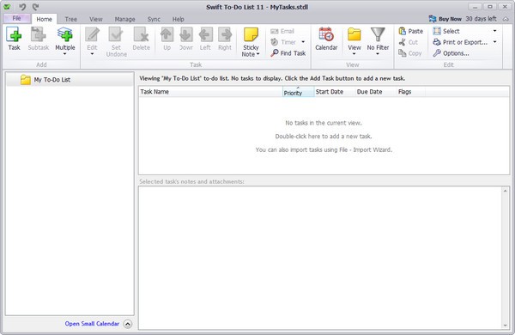Click the '30 days left' text

click(x=482, y=19)
